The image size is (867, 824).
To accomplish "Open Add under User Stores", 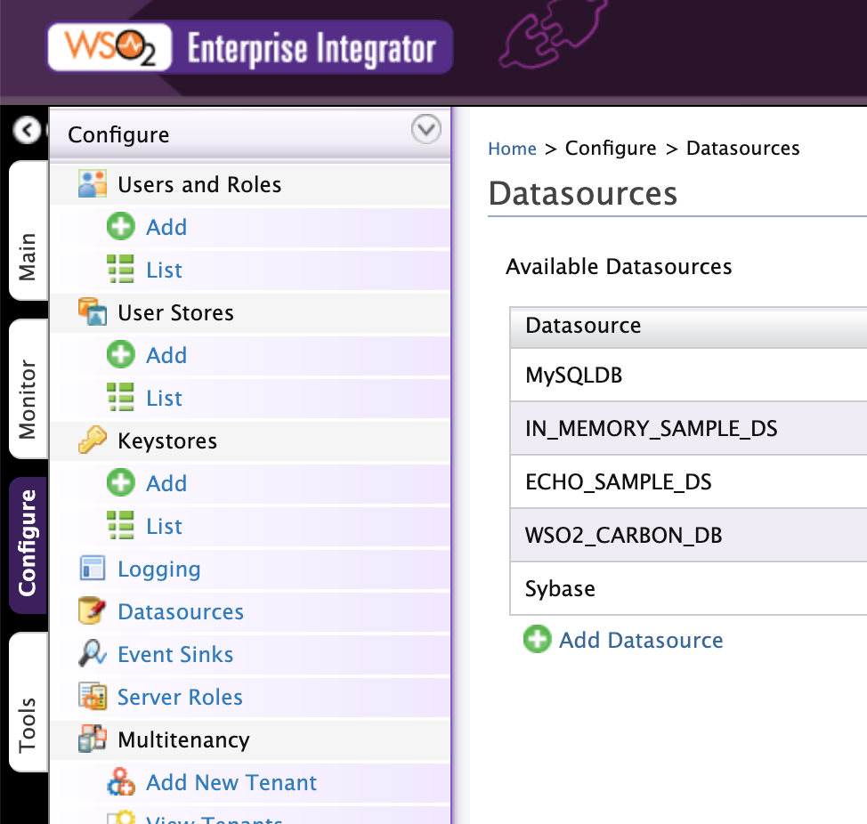I will click(x=166, y=355).
